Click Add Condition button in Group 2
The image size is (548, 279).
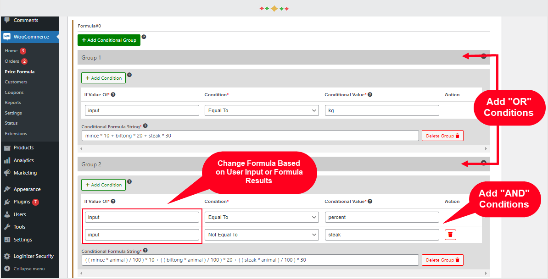103,185
